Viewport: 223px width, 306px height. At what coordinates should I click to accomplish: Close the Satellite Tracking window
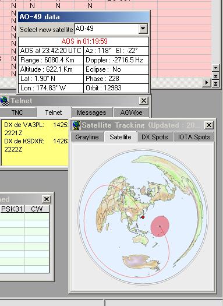(x=209, y=125)
